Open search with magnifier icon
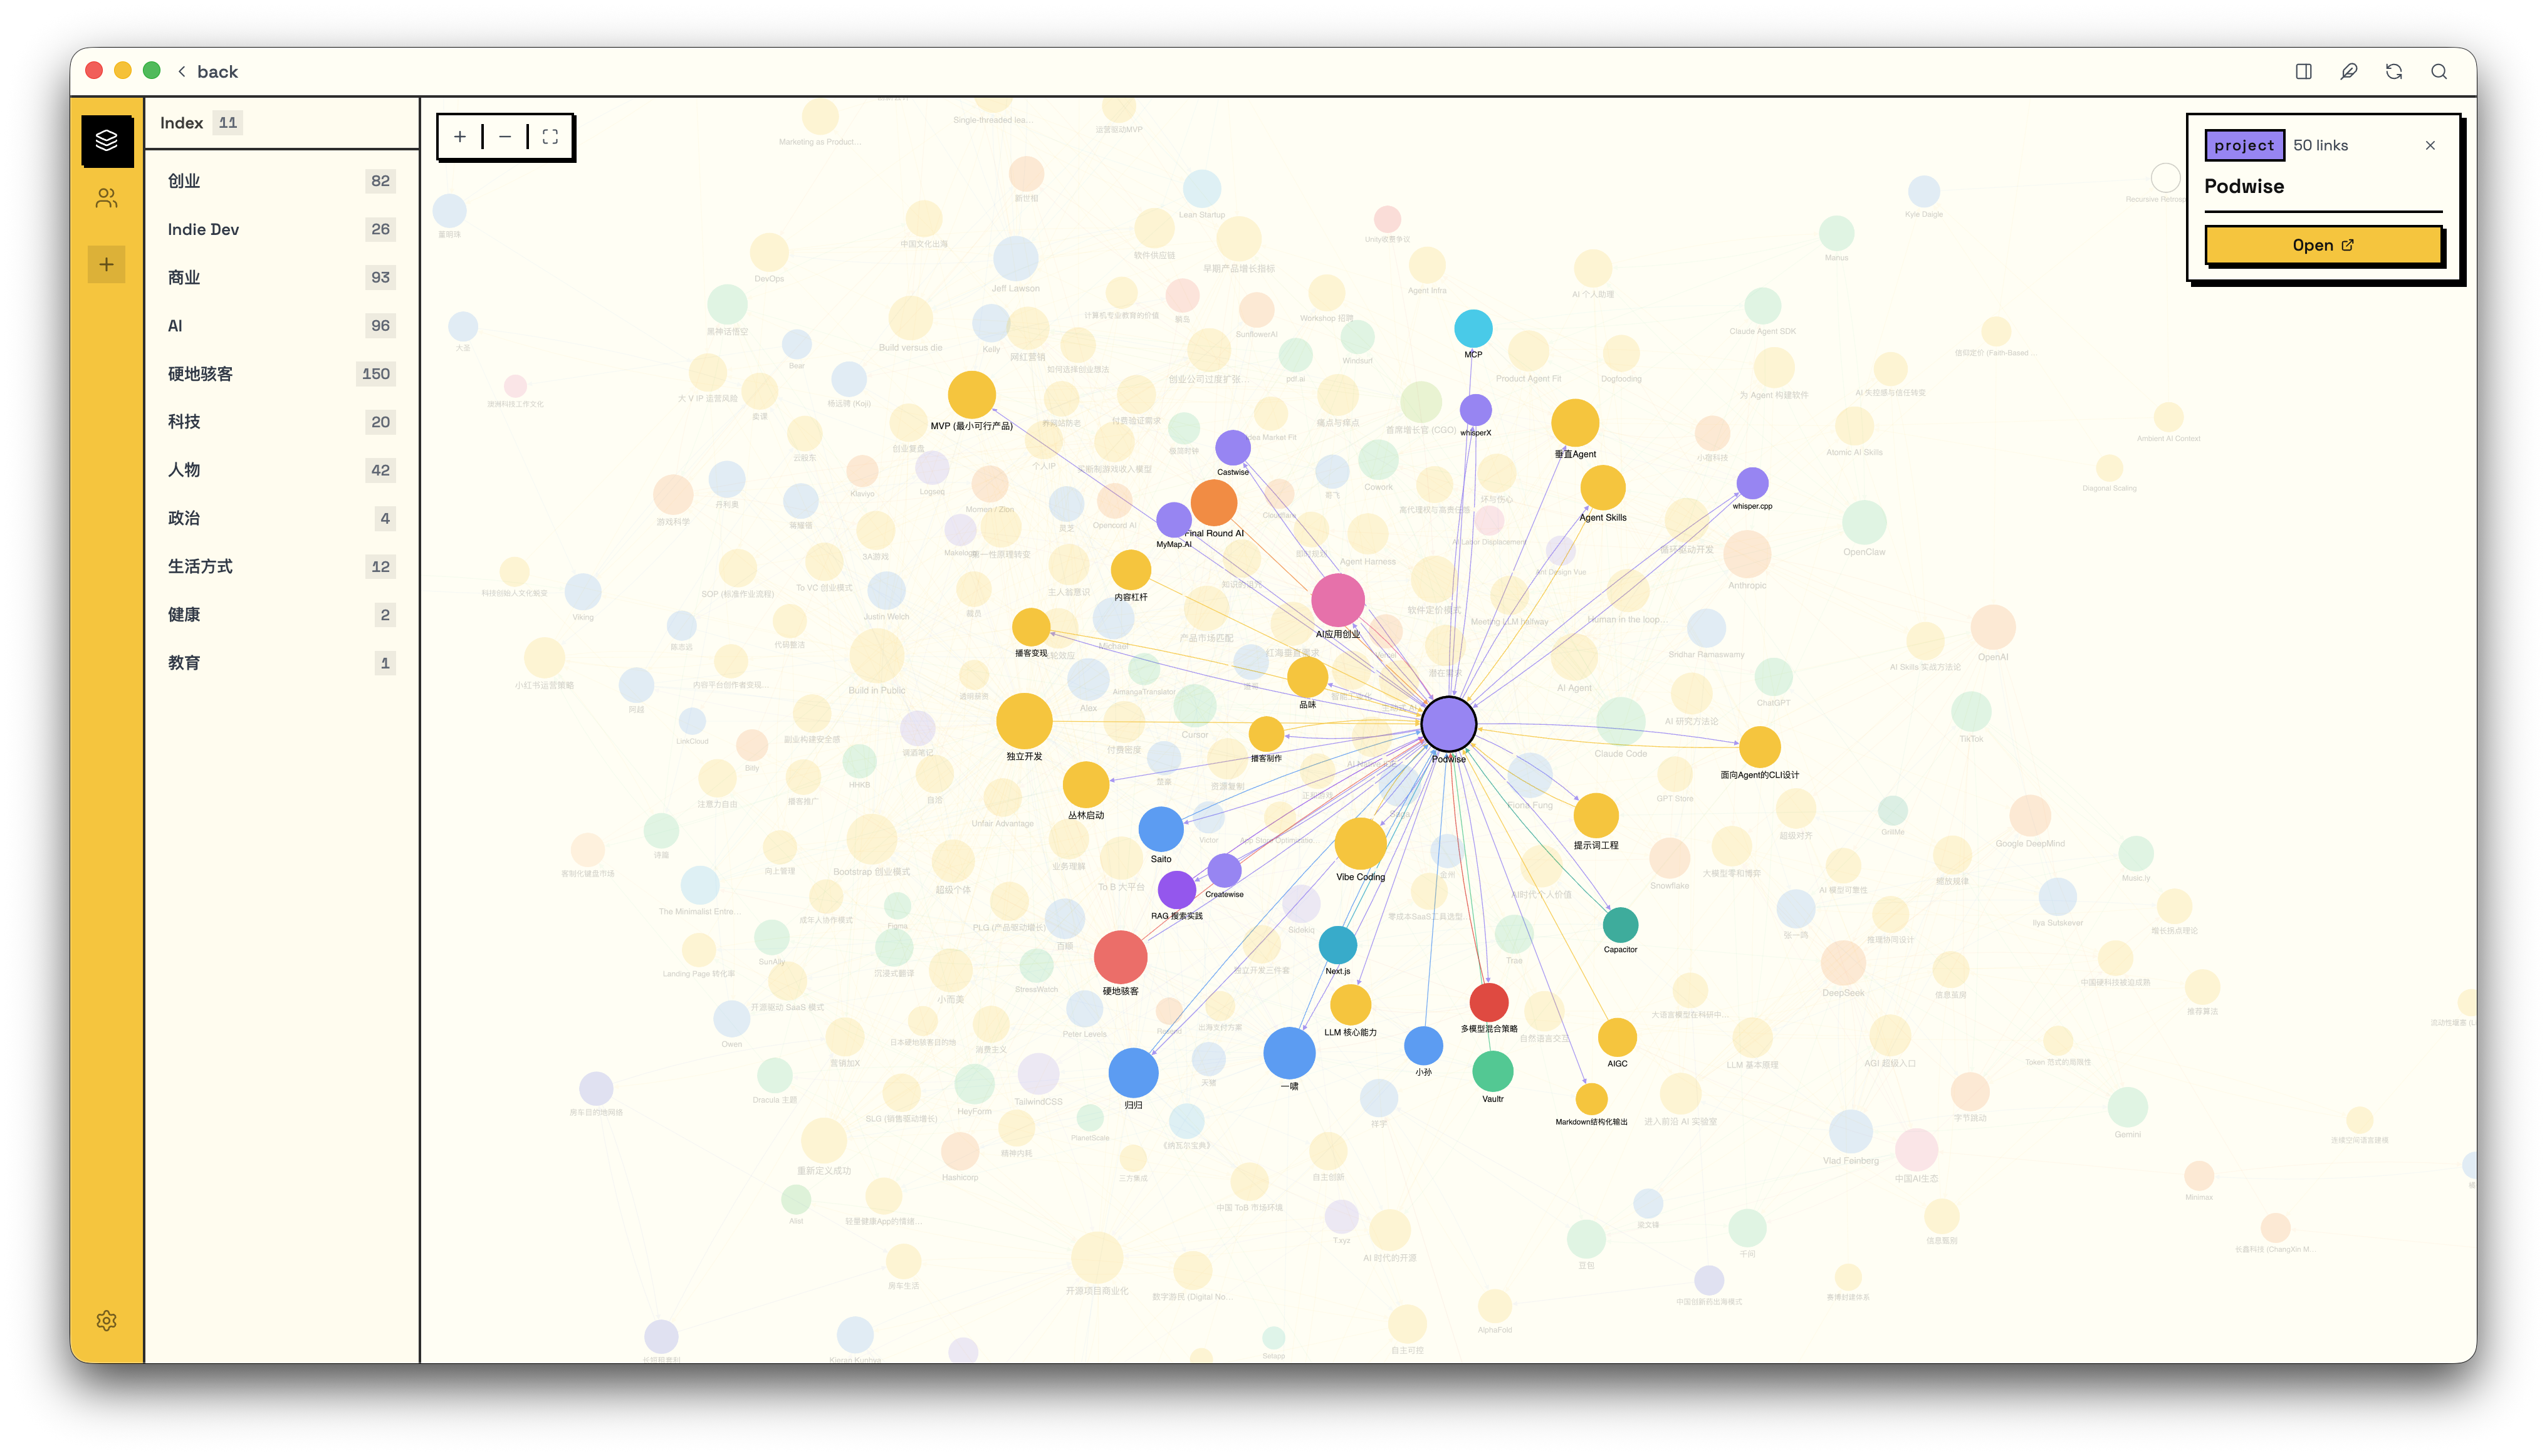Image resolution: width=2547 pixels, height=1456 pixels. 2439,72
